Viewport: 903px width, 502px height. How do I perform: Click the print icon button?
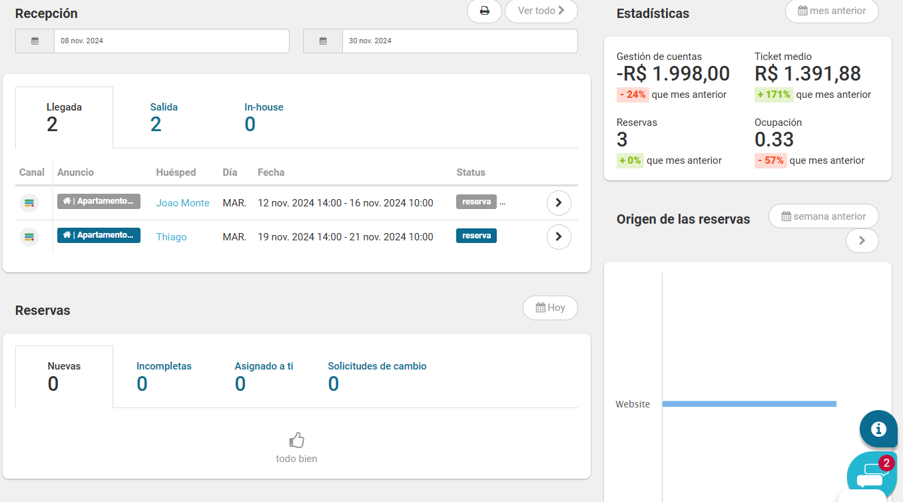pos(484,11)
